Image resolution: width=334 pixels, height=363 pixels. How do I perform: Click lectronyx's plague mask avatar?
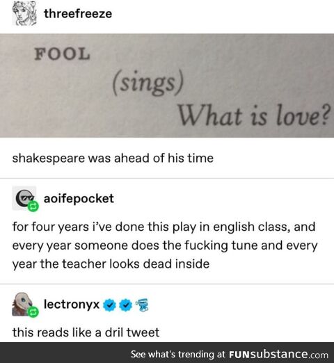pyautogui.click(x=24, y=304)
